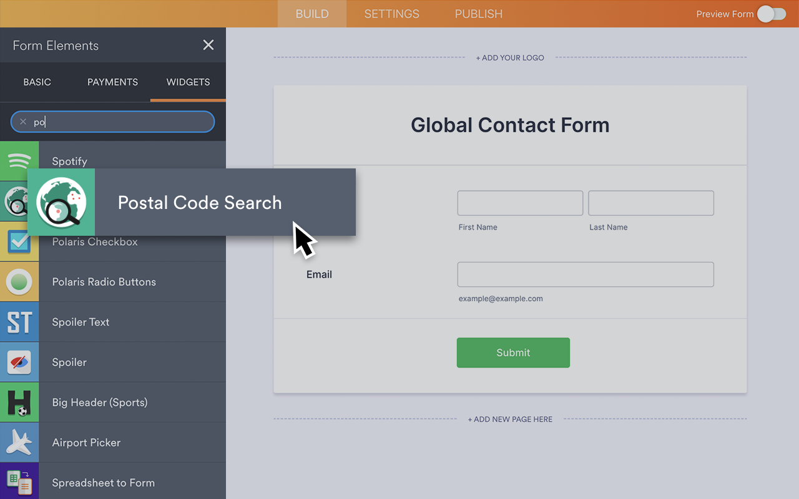Select the Spoiler Text ST icon
Image resolution: width=799 pixels, height=499 pixels.
coord(19,322)
